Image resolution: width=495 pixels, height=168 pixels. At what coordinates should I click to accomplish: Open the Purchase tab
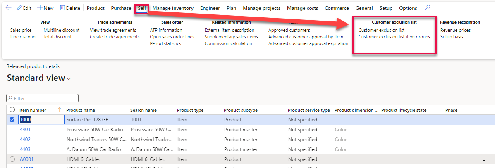[121, 8]
